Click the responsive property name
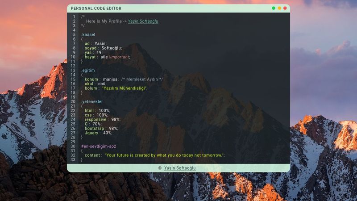 pos(95,119)
